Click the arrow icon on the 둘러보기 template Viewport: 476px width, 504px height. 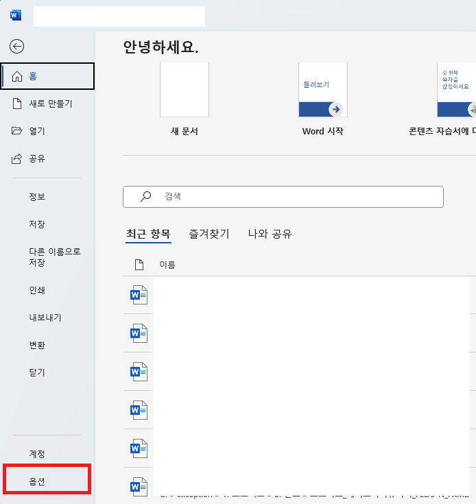tap(336, 109)
